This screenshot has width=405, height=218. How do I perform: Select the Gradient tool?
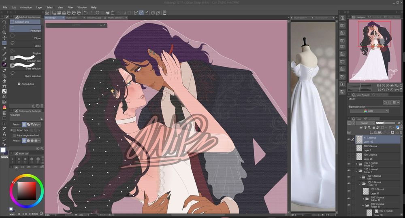(x=4, y=113)
